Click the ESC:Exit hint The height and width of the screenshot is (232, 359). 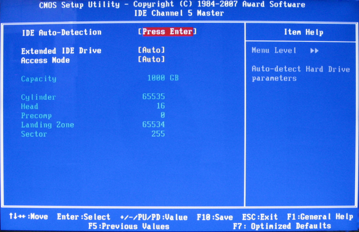click(260, 217)
